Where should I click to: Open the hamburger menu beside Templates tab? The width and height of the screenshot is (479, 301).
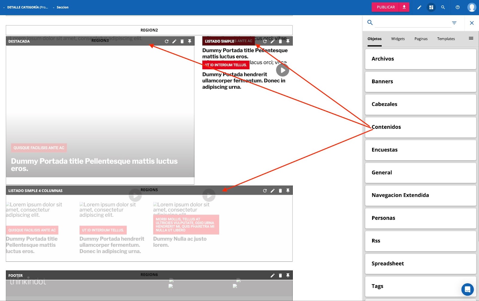(471, 38)
